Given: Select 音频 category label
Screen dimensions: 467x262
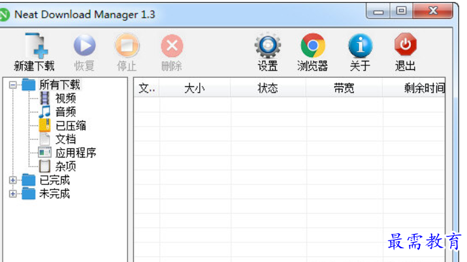Looking at the screenshot, I should click(65, 112).
